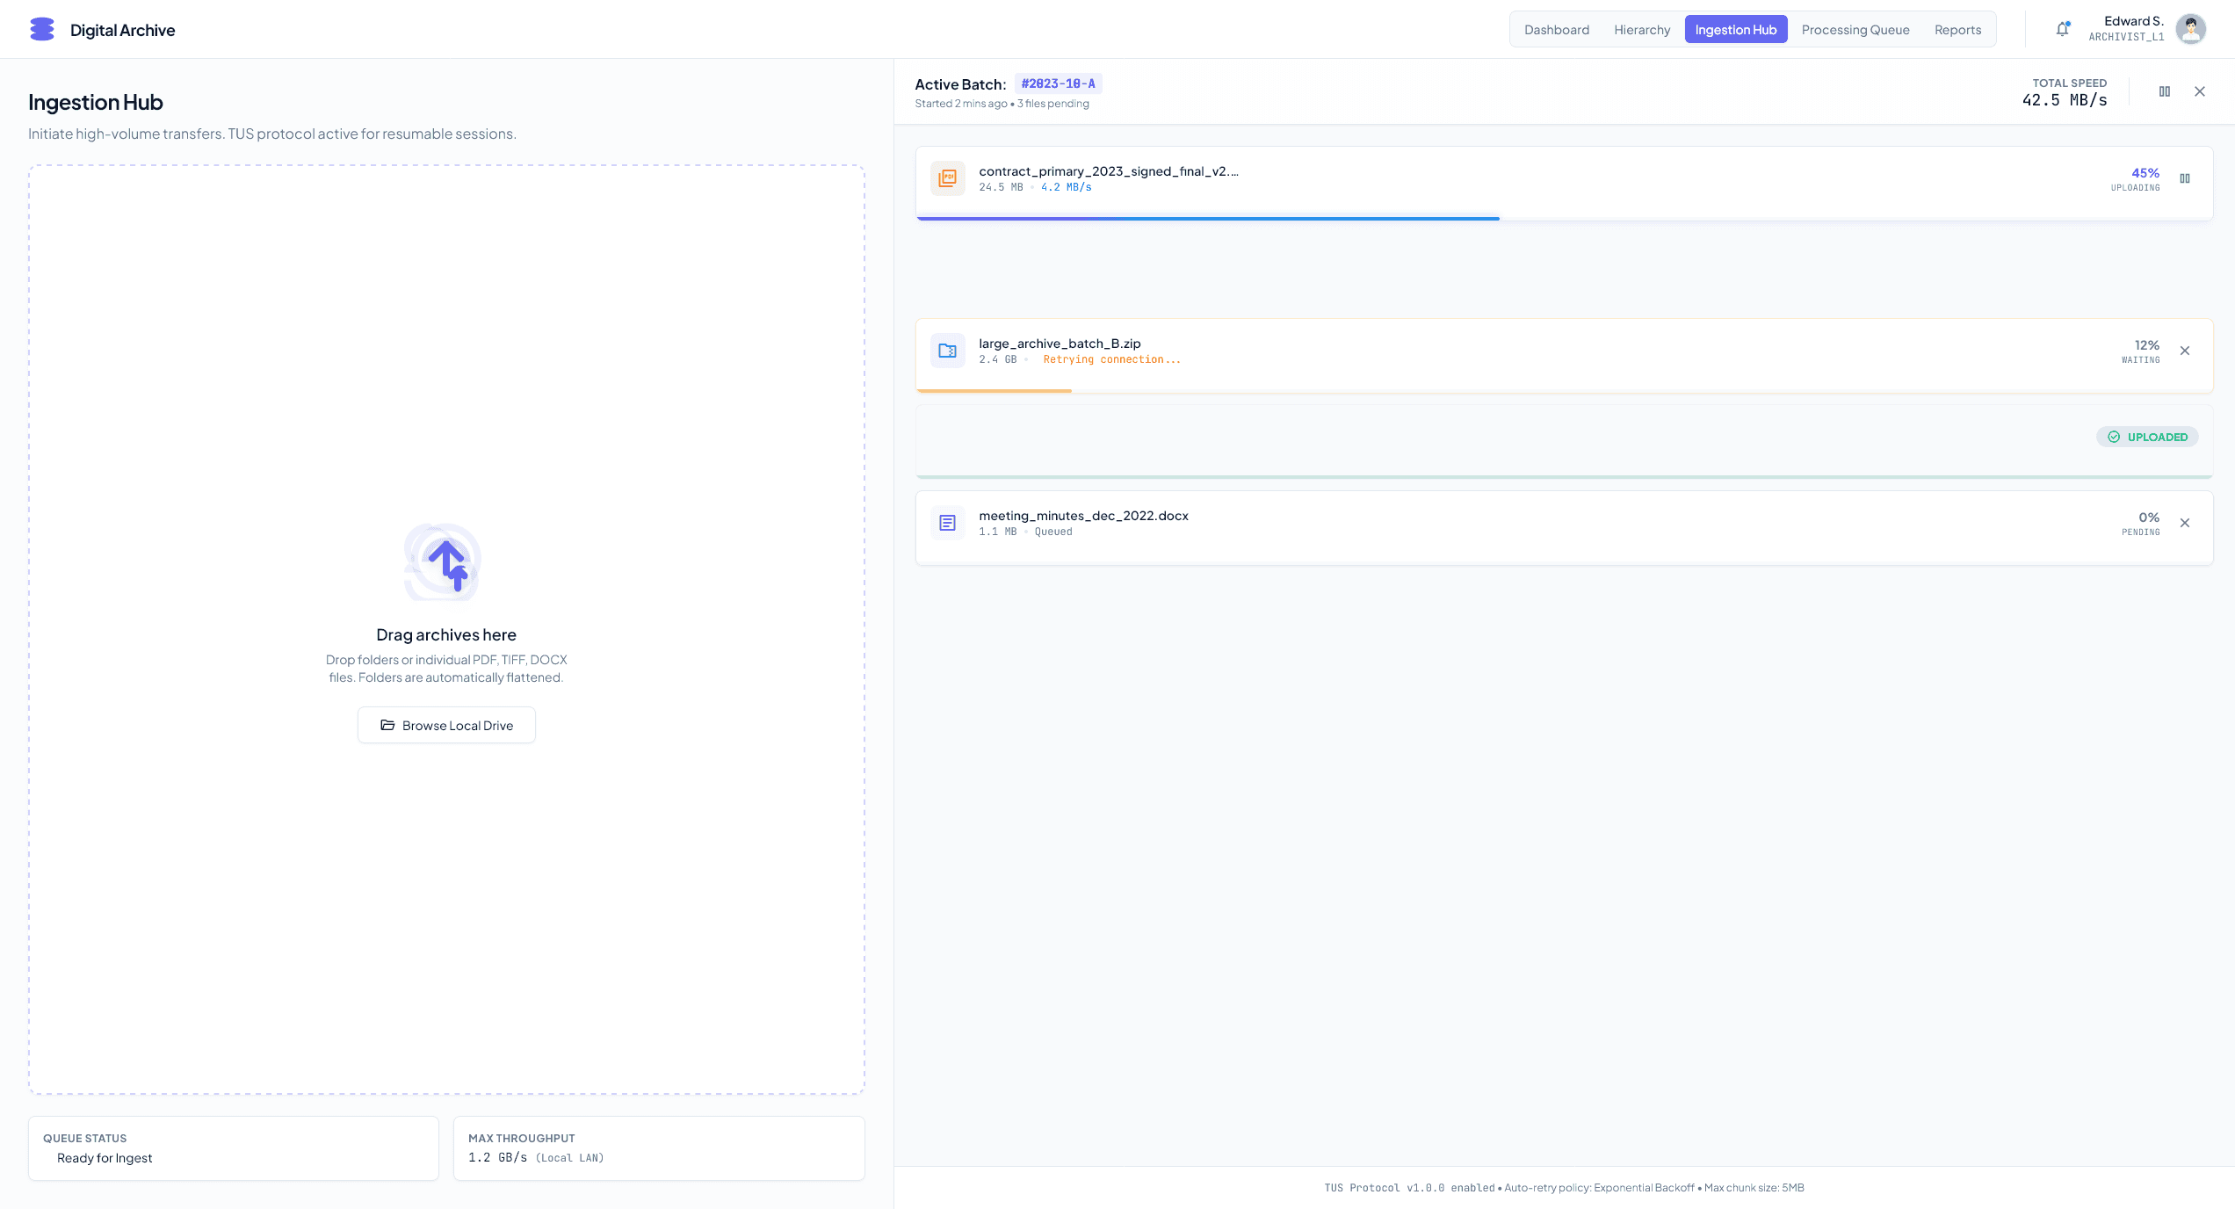
Task: Click the Browse Local Drive button
Action: tap(445, 725)
